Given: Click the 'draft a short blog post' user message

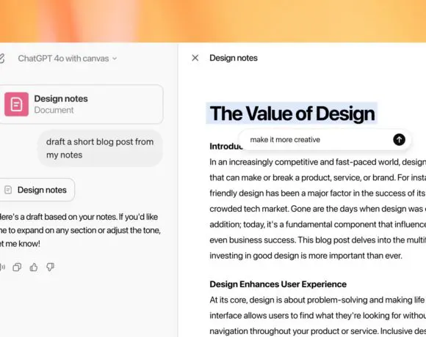Looking at the screenshot, I should point(100,148).
